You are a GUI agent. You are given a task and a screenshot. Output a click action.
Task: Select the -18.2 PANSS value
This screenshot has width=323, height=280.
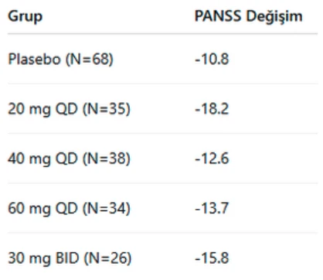pos(212,109)
